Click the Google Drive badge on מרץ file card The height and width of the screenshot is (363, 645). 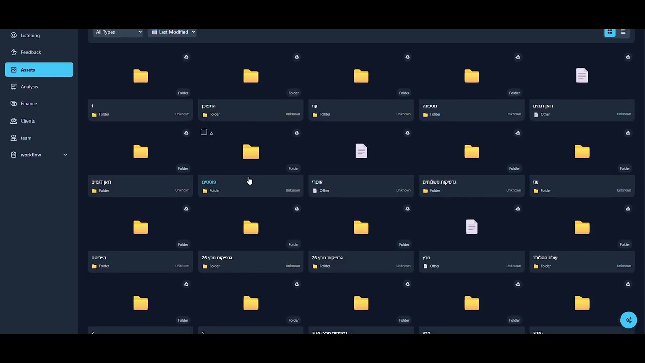(x=518, y=208)
